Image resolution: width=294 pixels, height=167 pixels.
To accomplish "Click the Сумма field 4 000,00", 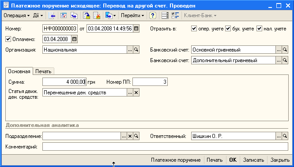I will [x=64, y=82].
